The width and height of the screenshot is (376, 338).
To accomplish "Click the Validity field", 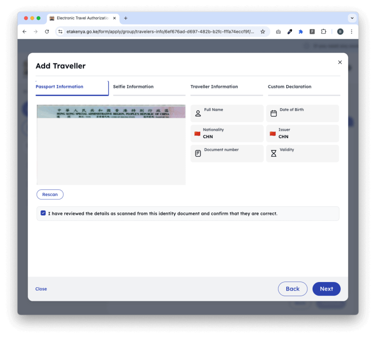I will (x=303, y=153).
